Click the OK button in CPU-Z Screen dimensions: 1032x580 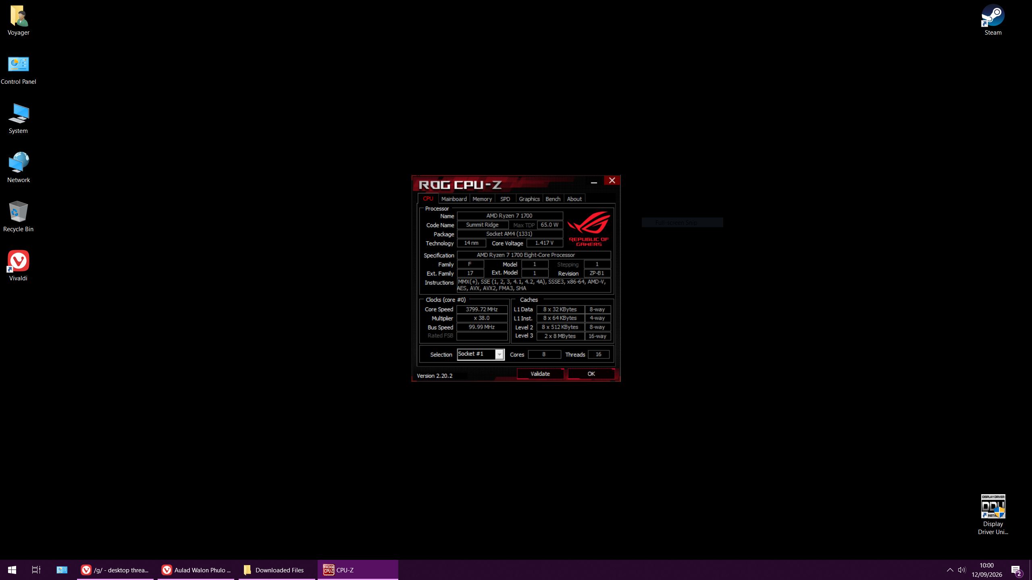click(x=591, y=374)
